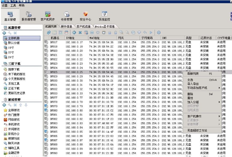Click the blue play arrow toolbar icon
Image resolution: width=232 pixels, height=157 pixels.
[x=151, y=32]
